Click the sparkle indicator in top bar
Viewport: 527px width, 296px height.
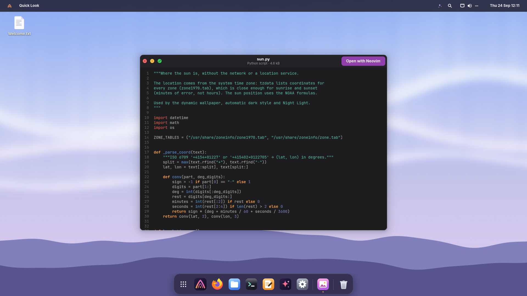click(440, 6)
